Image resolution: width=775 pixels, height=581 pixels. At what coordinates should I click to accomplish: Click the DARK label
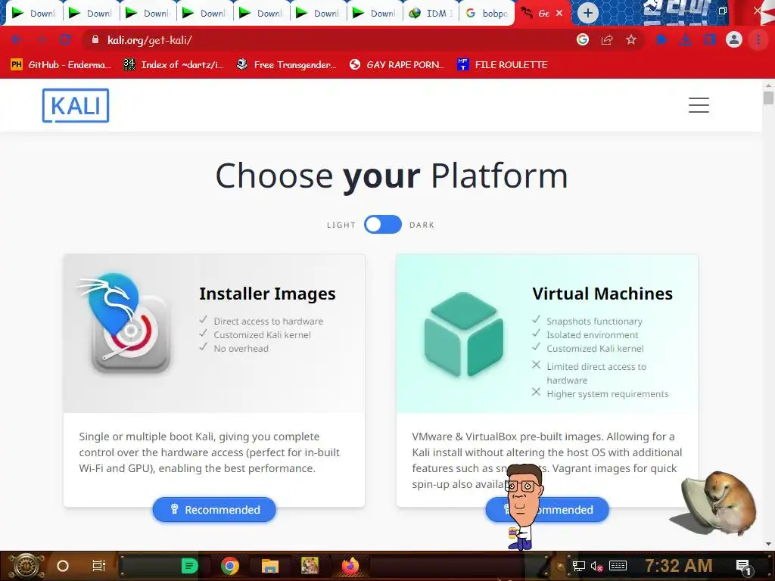click(x=422, y=225)
